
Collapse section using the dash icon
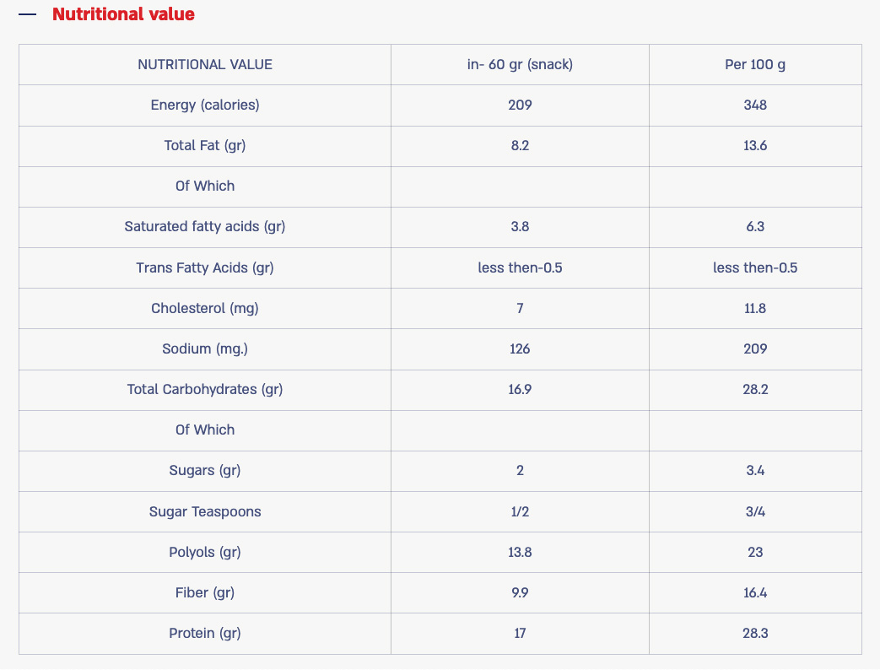click(x=28, y=14)
